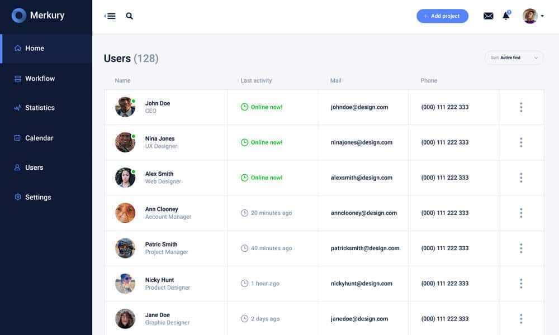Open search using the magnifier icon
Screen dimensions: 559x335
click(x=130, y=16)
